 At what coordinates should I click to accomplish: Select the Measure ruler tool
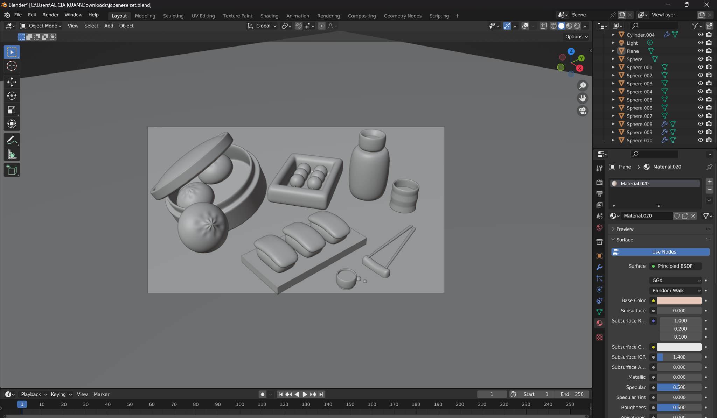click(x=12, y=154)
